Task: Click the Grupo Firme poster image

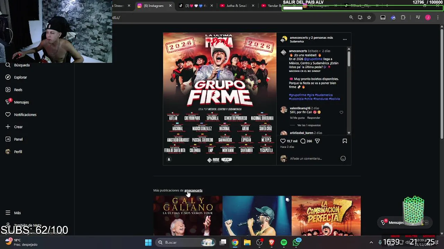Action: [220, 99]
